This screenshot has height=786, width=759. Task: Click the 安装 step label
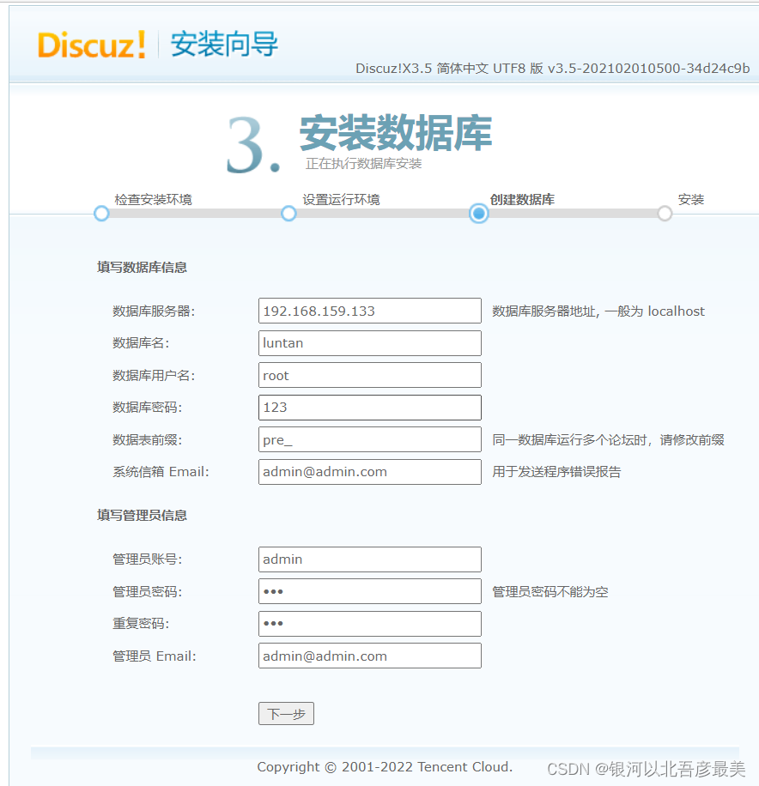pyautogui.click(x=691, y=200)
